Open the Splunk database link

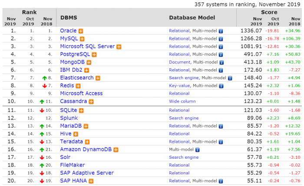tap(69, 118)
